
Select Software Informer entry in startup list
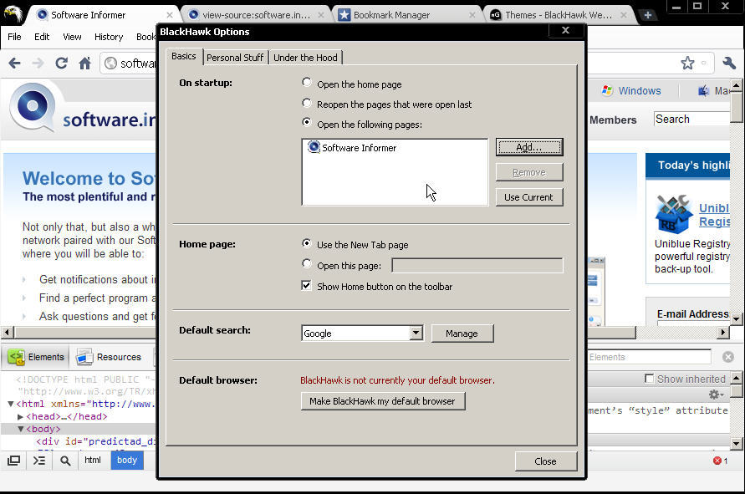tap(352, 148)
